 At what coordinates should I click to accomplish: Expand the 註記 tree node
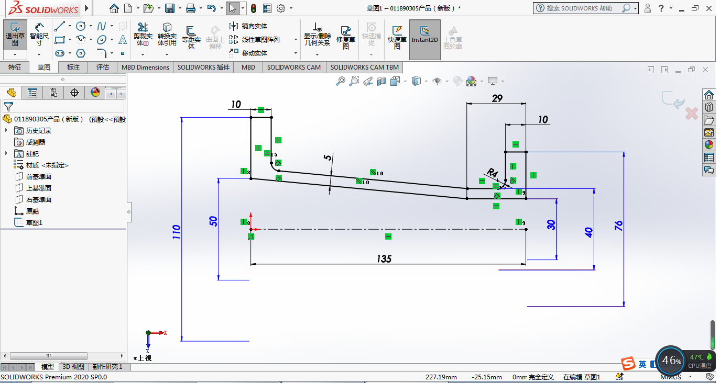(6, 153)
